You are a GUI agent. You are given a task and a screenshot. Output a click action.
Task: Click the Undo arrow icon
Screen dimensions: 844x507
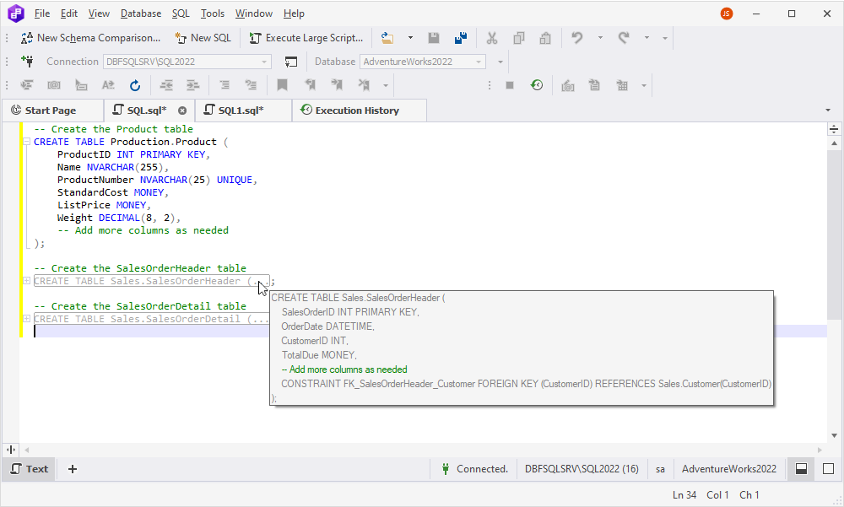(x=577, y=38)
